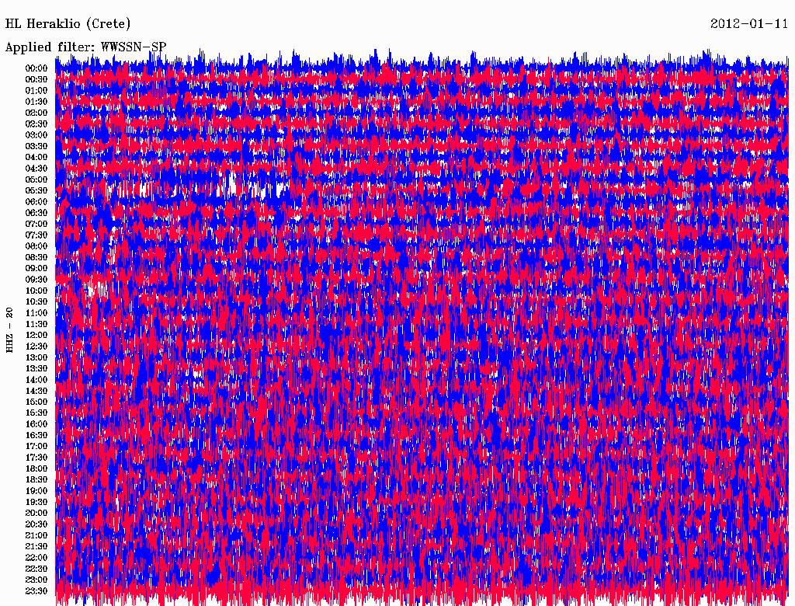
Task: Select the 18:30 time label
Action: pyautogui.click(x=36, y=480)
